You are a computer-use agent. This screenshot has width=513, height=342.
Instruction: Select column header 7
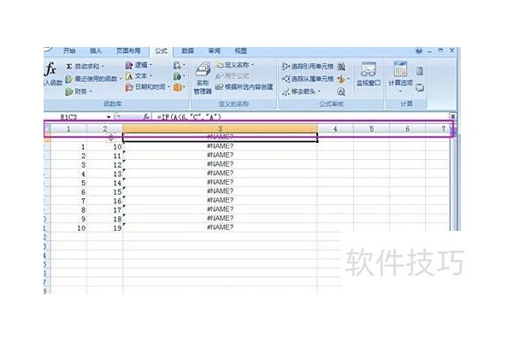pyautogui.click(x=439, y=128)
